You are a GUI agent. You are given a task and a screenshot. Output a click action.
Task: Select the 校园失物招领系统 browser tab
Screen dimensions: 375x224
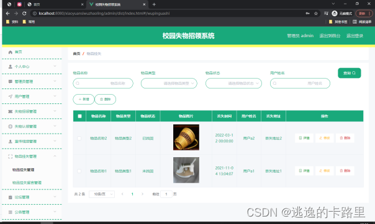coord(117,4)
